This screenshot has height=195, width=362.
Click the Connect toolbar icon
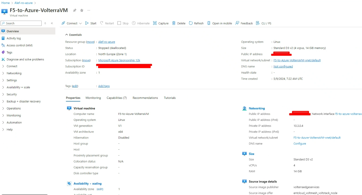coord(63,23)
